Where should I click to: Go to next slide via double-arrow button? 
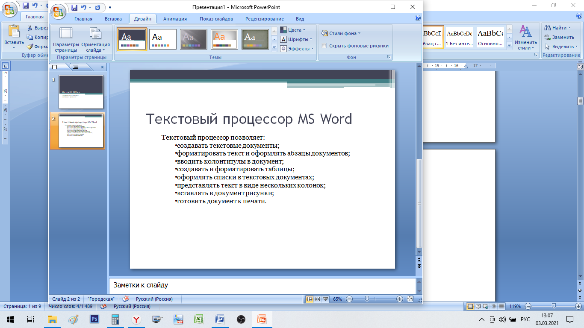point(419,266)
